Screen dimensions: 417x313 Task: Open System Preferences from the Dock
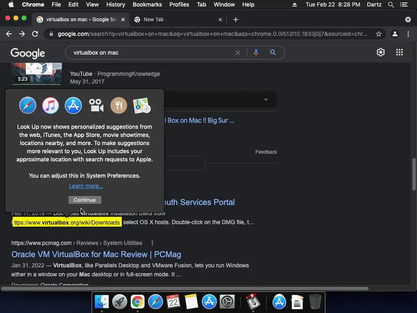(227, 302)
